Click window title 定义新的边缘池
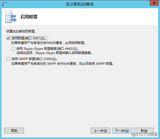 (x=80, y=4)
